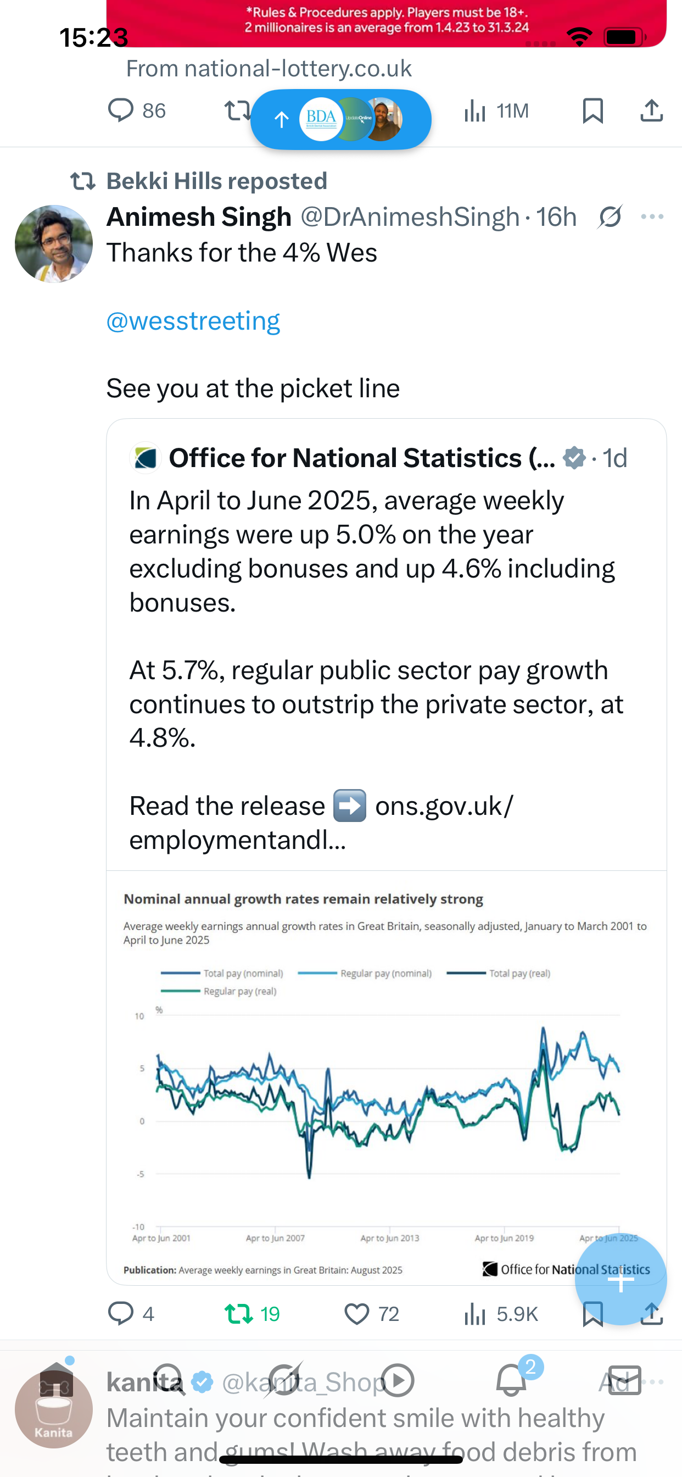Tap the floating compose new post button

point(621,1279)
